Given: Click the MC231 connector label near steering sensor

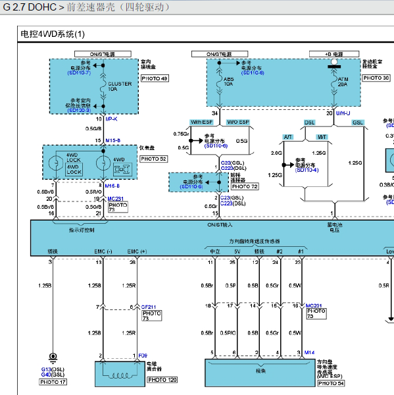Looking at the screenshot, I should [314, 305].
